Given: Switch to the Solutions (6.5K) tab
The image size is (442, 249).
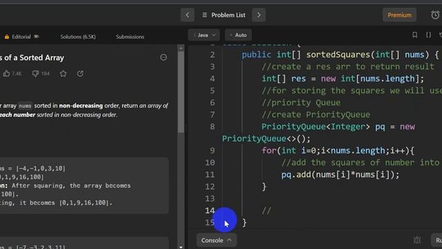Looking at the screenshot, I should coord(78,37).
